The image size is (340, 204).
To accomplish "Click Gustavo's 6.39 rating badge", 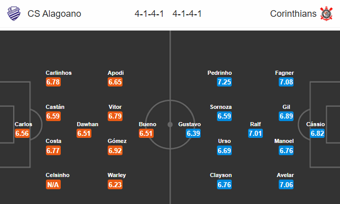I will click(193, 133).
